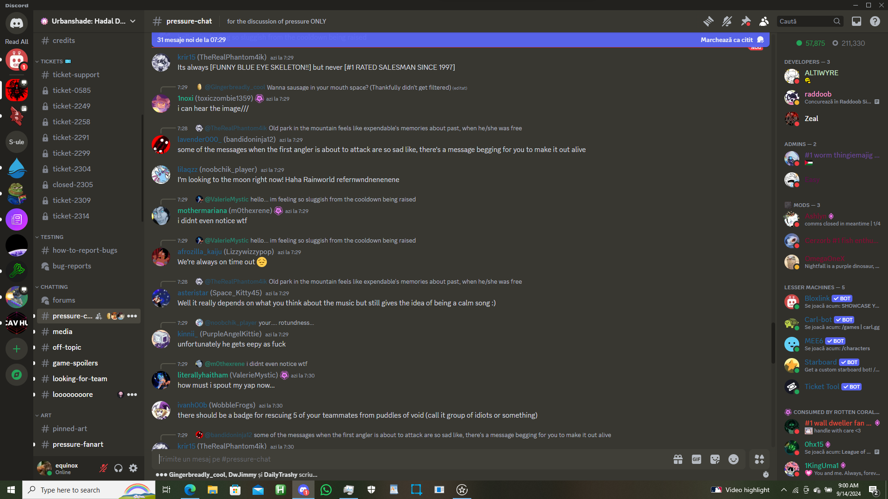Open the Inbox icon
Image resolution: width=888 pixels, height=499 pixels.
click(x=857, y=21)
